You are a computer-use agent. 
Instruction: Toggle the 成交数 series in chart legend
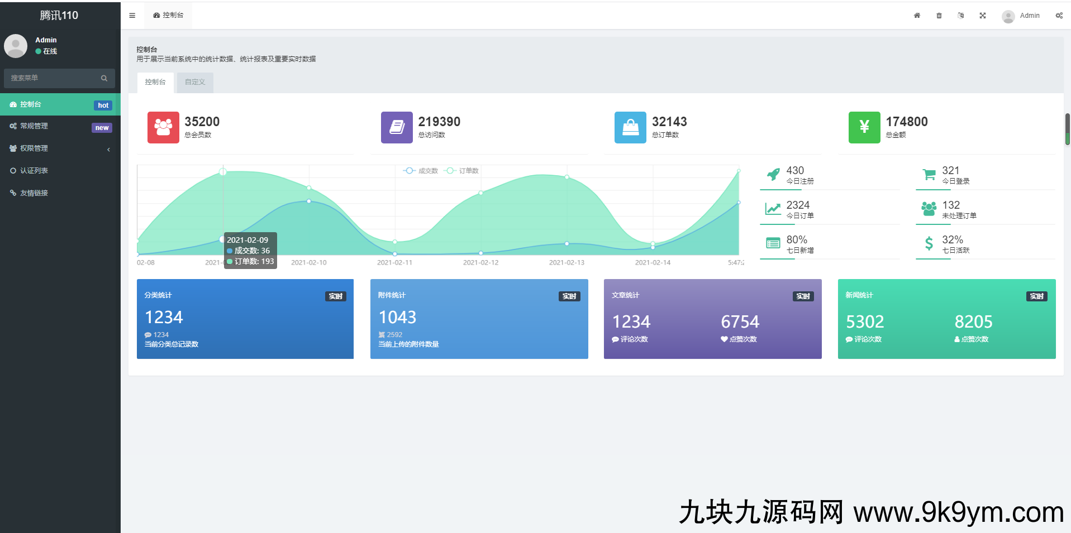(x=421, y=171)
